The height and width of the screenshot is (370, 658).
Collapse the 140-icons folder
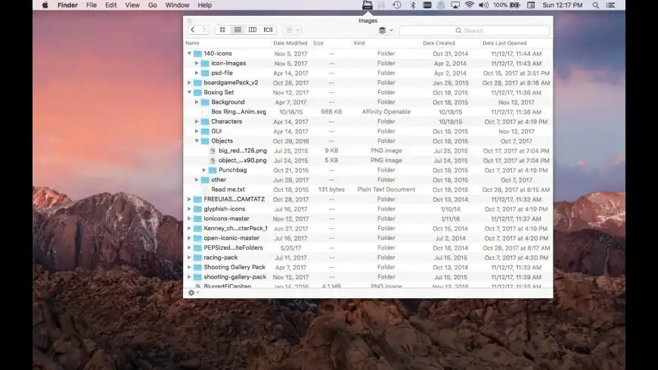click(189, 54)
